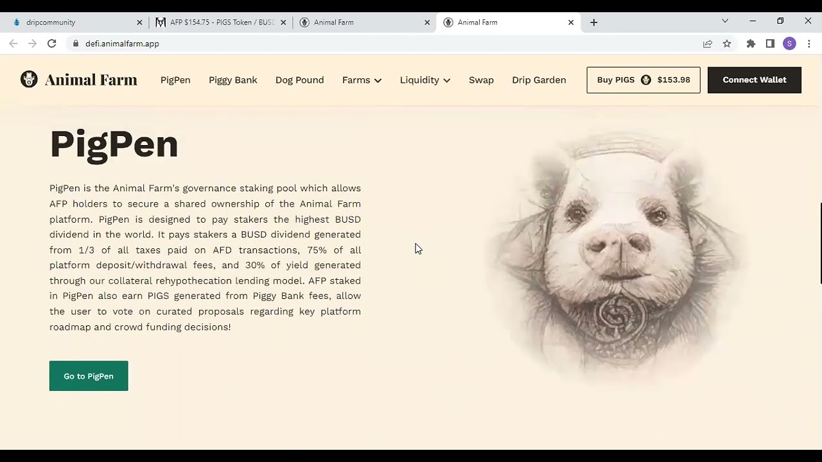Click the PigPen page heading
The width and height of the screenshot is (822, 462).
[x=114, y=144]
